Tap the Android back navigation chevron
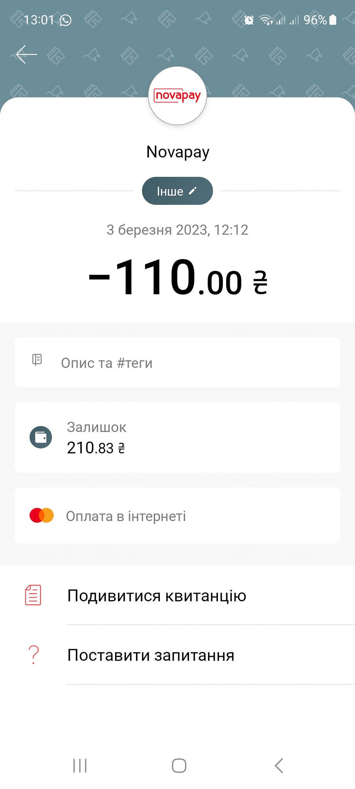The image size is (355, 789). pos(279,765)
